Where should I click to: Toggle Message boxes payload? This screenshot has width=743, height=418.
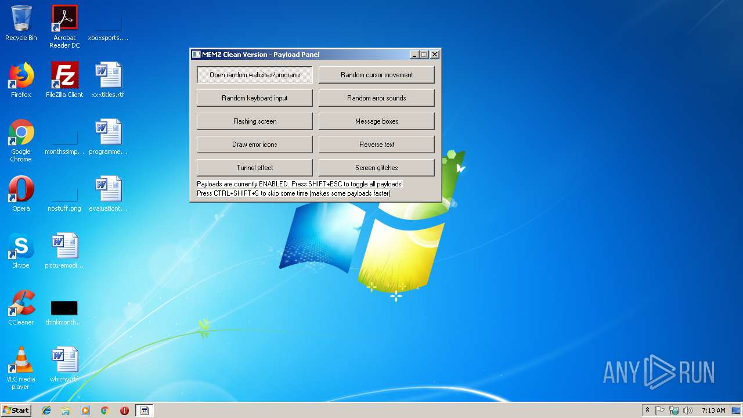click(377, 121)
